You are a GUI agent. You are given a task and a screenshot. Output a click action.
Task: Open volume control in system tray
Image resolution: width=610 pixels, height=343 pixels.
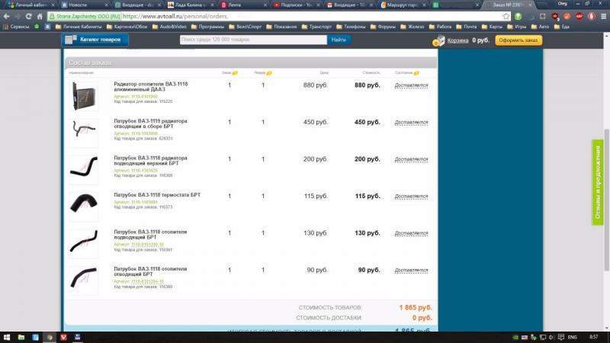click(x=551, y=337)
